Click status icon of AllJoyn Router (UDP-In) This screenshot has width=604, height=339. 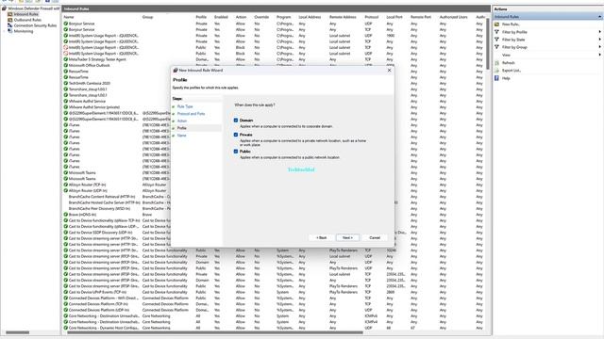66,190
